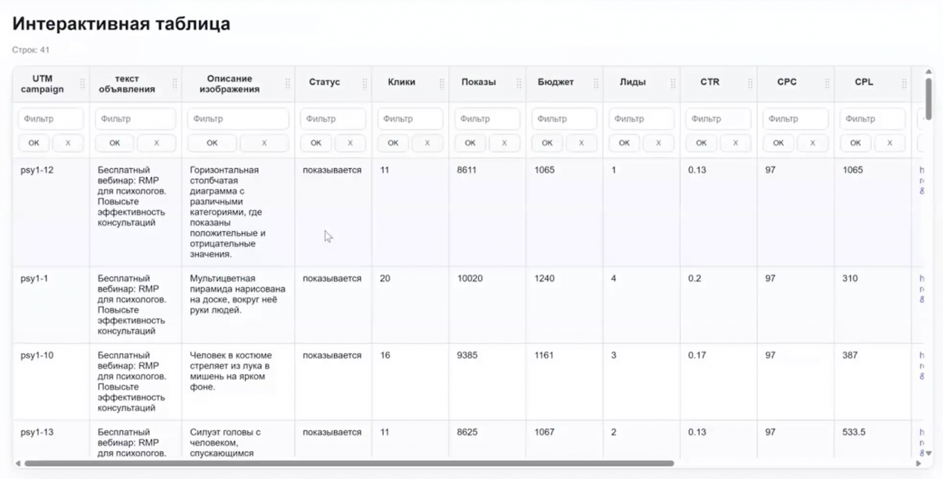Click the drag handle of the Статус column
Image resolution: width=943 pixels, height=479 pixels.
point(365,84)
